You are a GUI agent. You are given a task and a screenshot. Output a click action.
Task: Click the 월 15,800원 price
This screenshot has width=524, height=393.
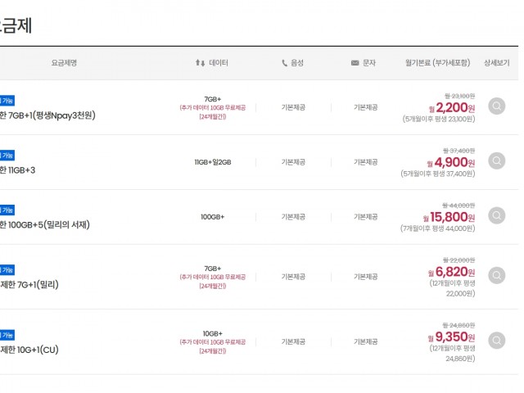click(449, 217)
